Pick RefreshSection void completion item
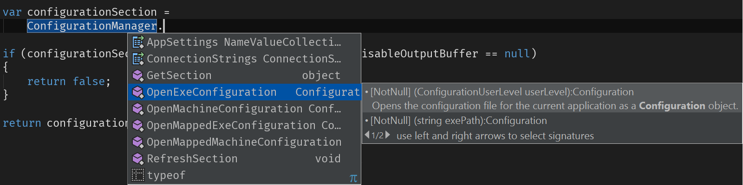743x185 pixels. coord(244,159)
